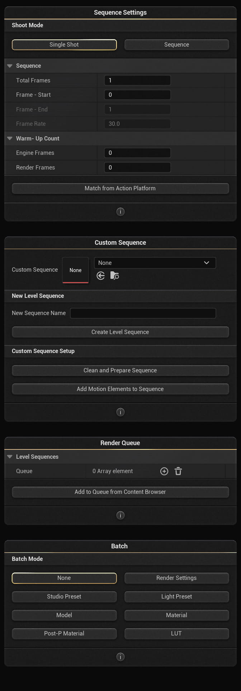Screen dimensions: 241x691
Task: Click the info icon at the bottom of Batch
Action: pyautogui.click(x=120, y=657)
